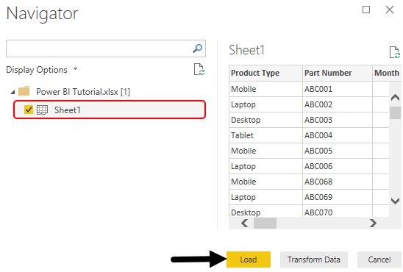Click the Transform Data button
Image resolution: width=403 pixels, height=272 pixels.
click(x=314, y=260)
